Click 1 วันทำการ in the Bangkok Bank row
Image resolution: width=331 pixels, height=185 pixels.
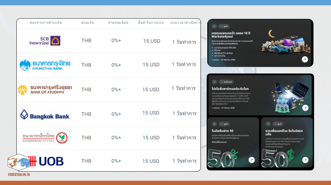[x=185, y=113]
